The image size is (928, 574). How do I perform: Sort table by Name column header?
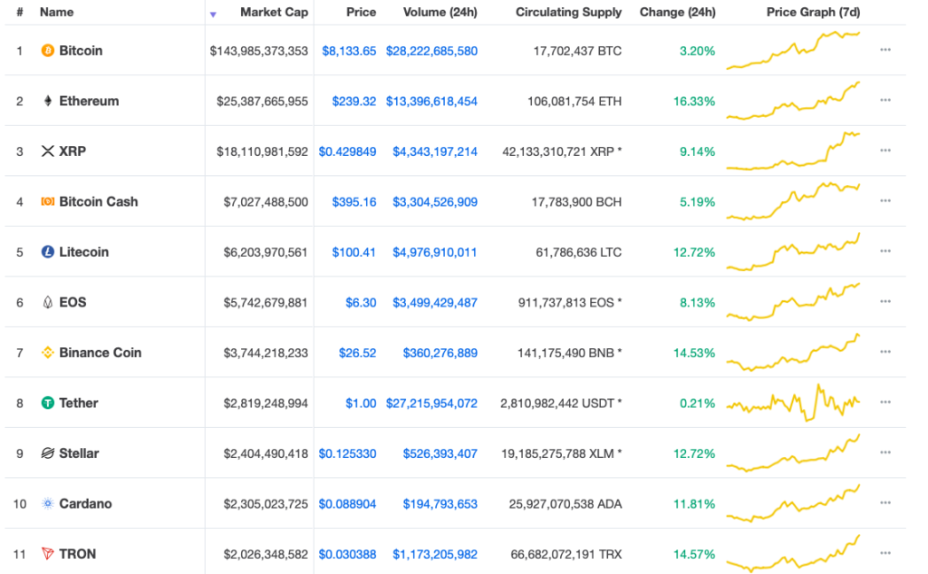coord(57,12)
